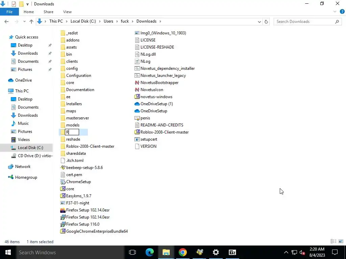Open the Windows Start menu

(8, 252)
